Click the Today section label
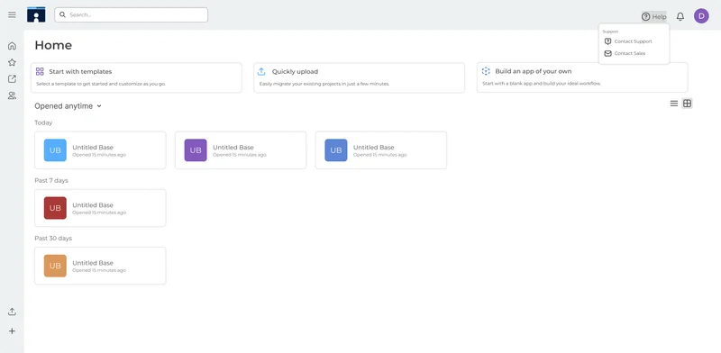Viewport: 721px width, 353px height. tap(43, 122)
